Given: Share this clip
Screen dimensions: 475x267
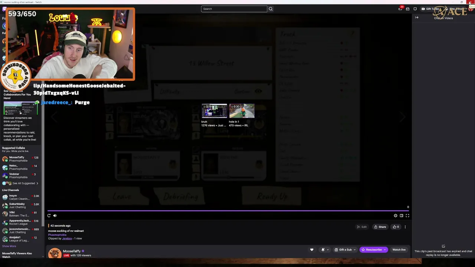Looking at the screenshot, I should click(380, 227).
